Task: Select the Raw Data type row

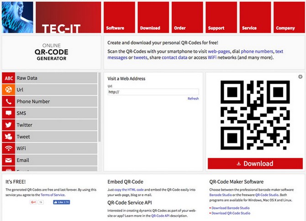Action: click(50, 78)
